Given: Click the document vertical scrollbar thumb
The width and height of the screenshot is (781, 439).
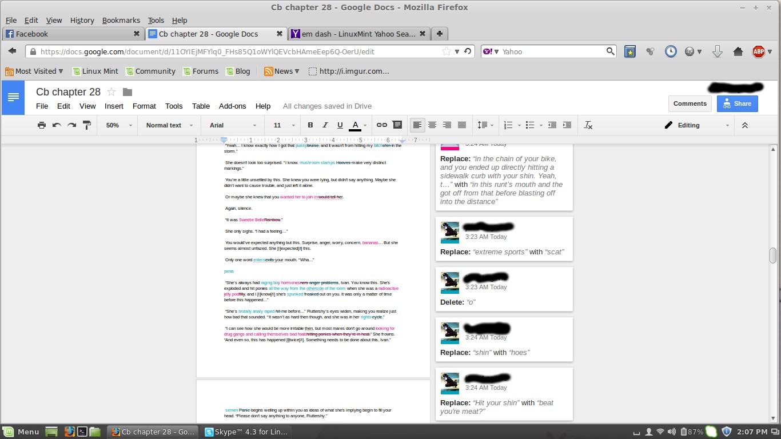Looking at the screenshot, I should (x=773, y=255).
